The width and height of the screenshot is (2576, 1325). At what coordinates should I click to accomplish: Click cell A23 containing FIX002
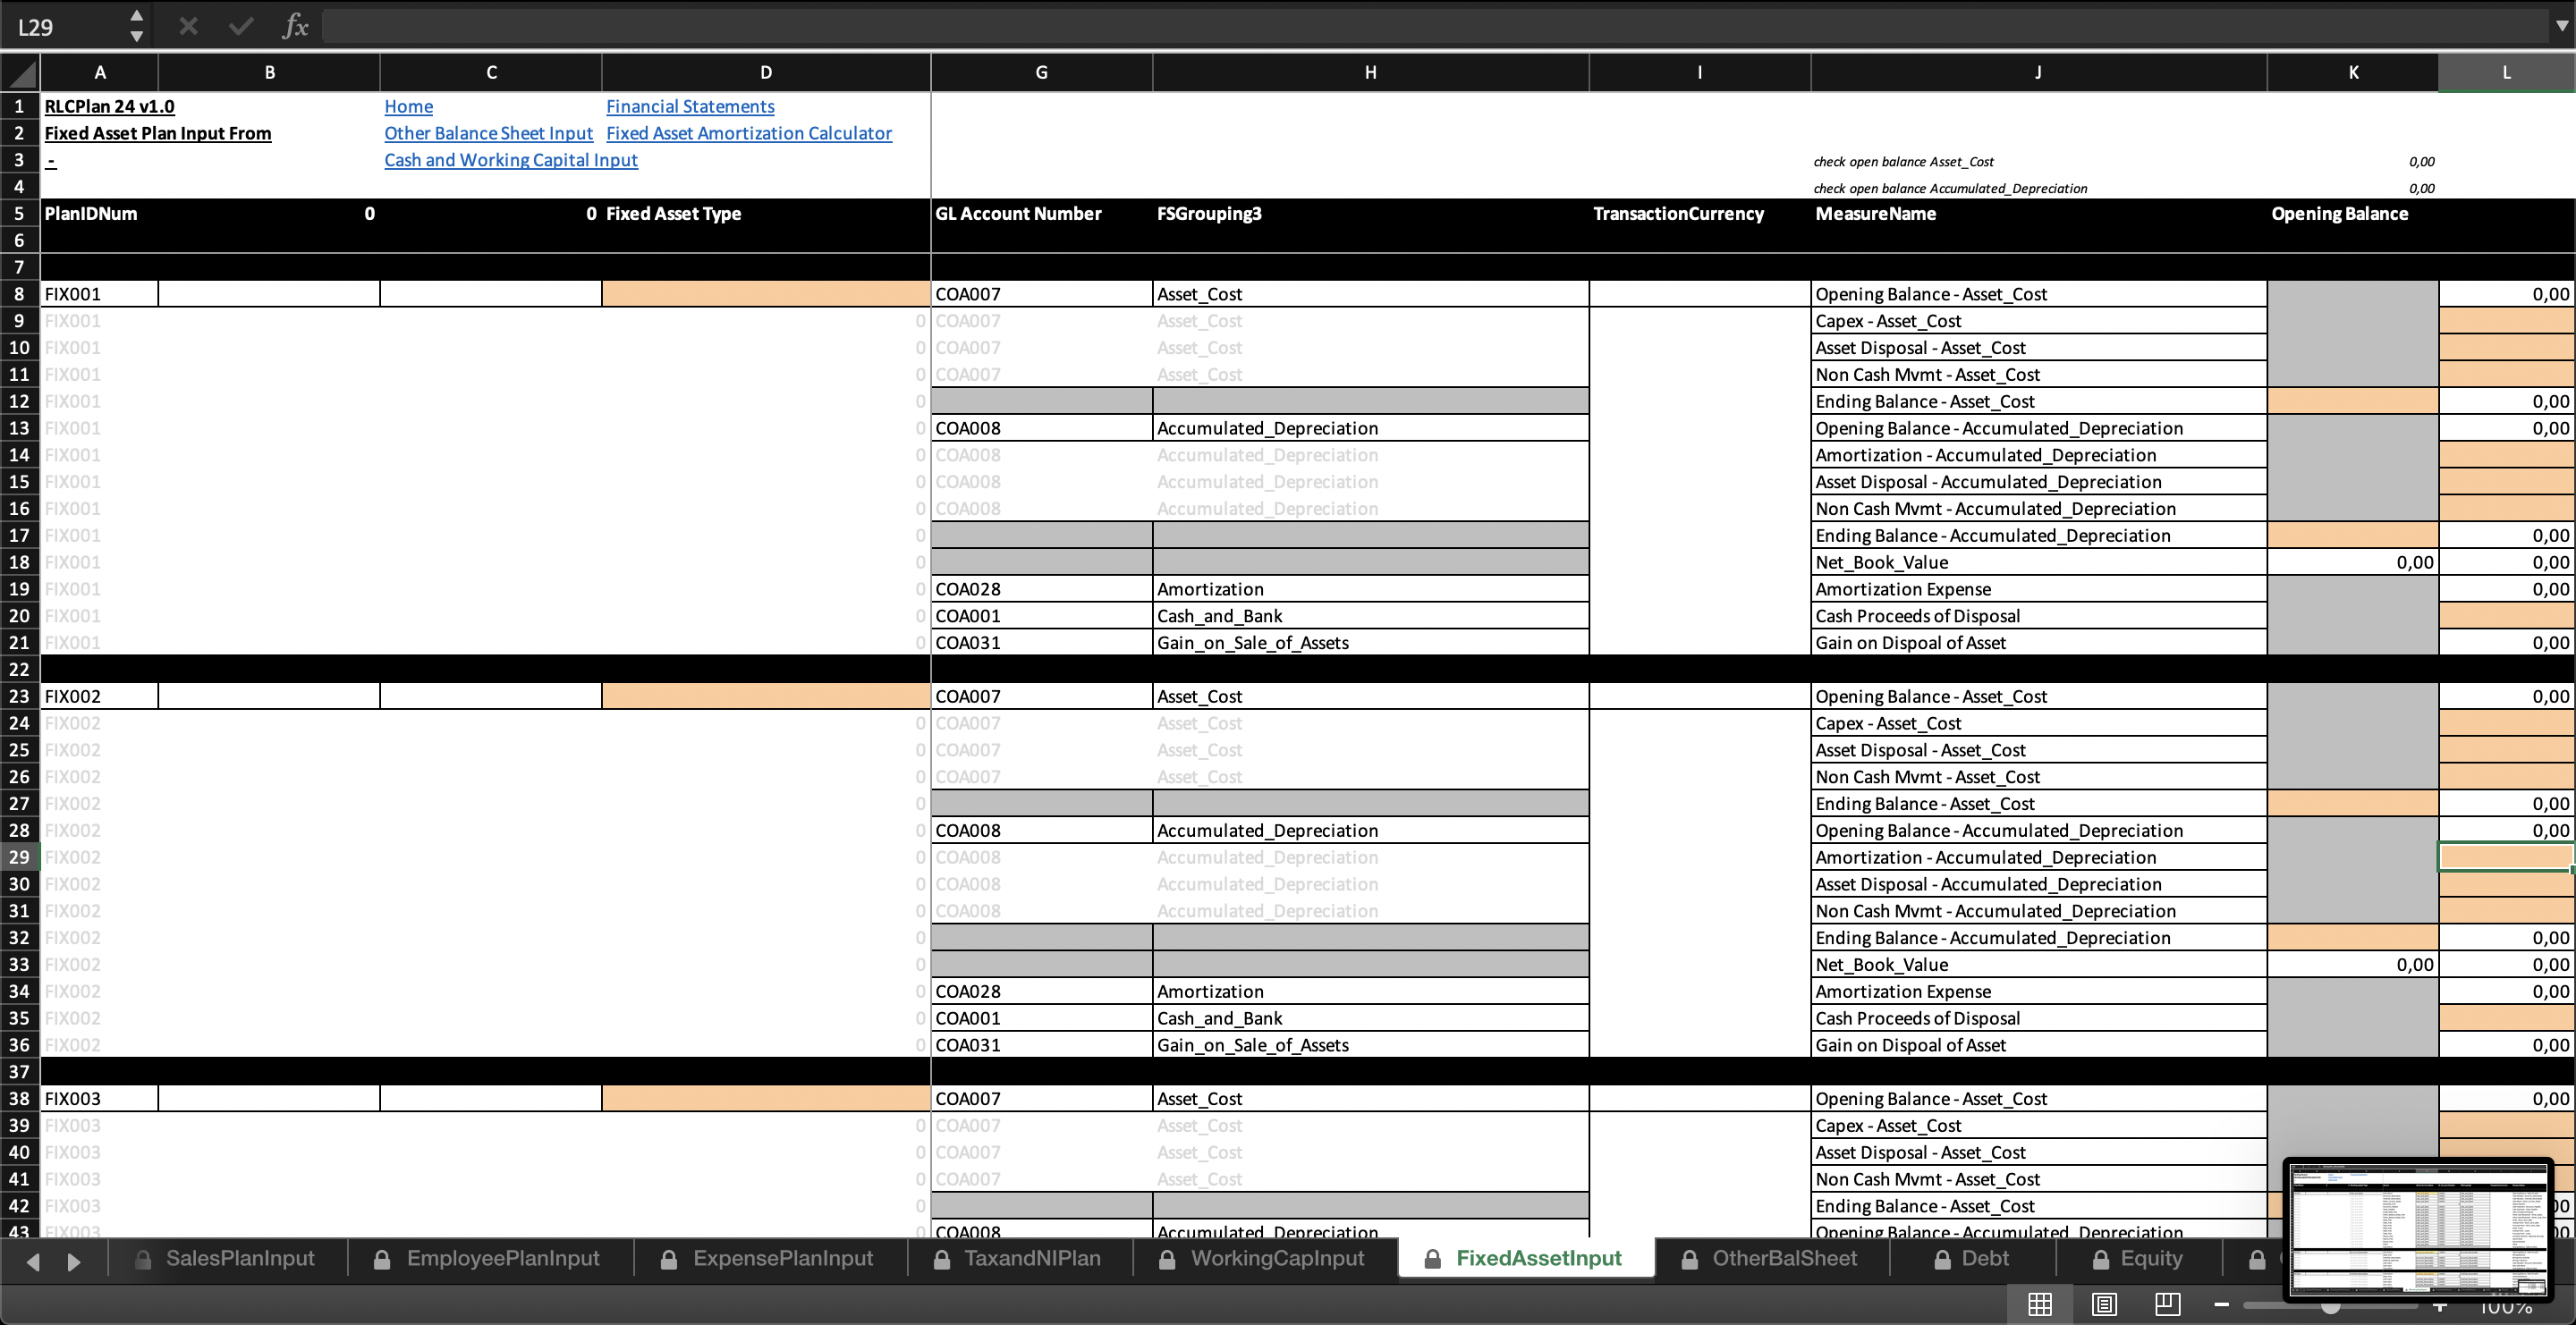[99, 696]
